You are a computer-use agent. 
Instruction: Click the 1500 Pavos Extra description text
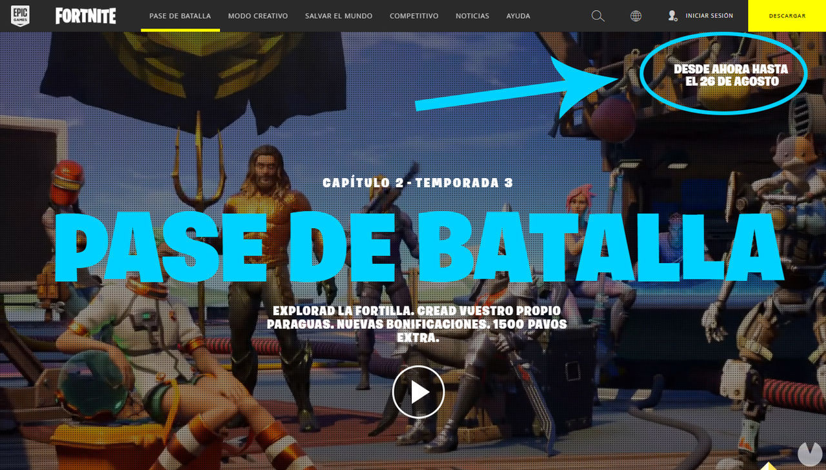(417, 324)
